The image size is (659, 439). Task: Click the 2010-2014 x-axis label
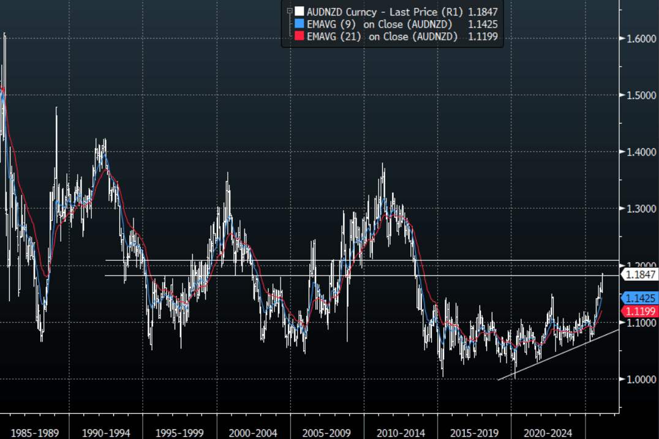click(401, 433)
